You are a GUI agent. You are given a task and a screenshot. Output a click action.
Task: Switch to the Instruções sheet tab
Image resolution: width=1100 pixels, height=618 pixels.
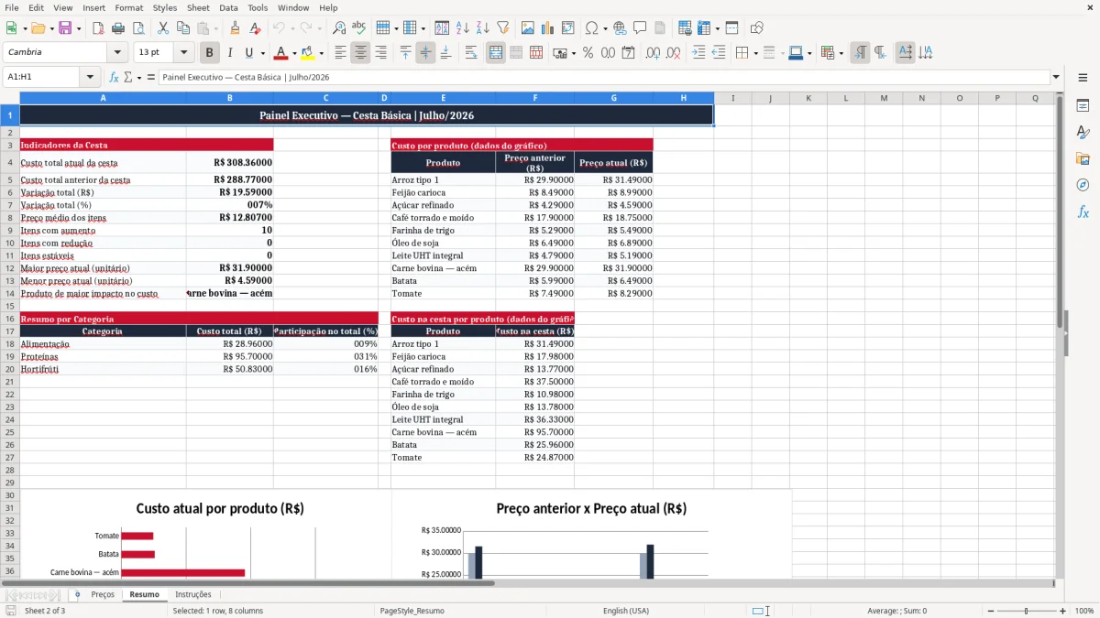tap(193, 594)
